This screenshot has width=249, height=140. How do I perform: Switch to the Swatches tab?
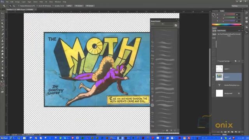[215, 11]
